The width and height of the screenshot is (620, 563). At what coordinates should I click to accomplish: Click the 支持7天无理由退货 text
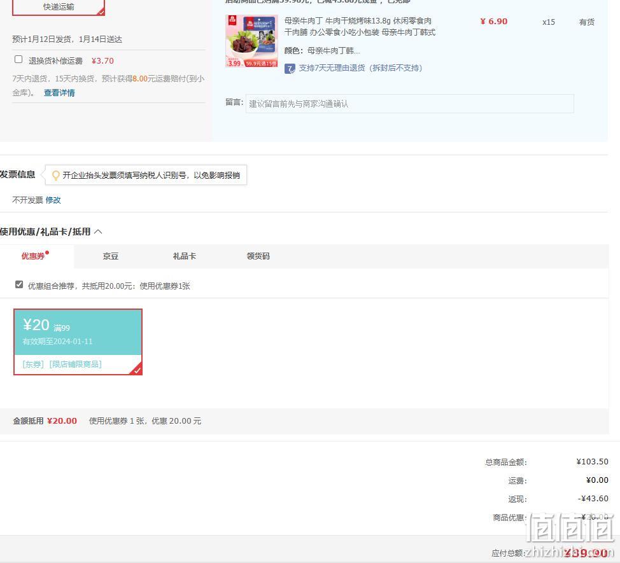tap(360, 68)
